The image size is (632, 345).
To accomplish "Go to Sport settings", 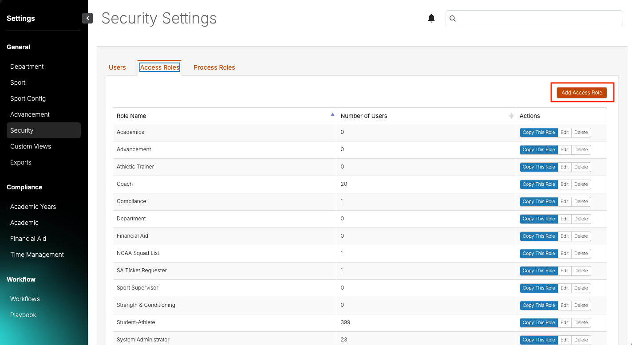I will 18,82.
